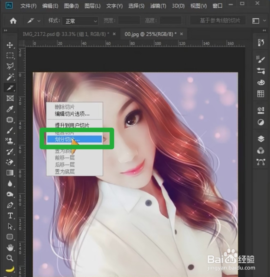The width and height of the screenshot is (270, 277).
Task: Click the 宽度 width input field
Action: [129, 20]
